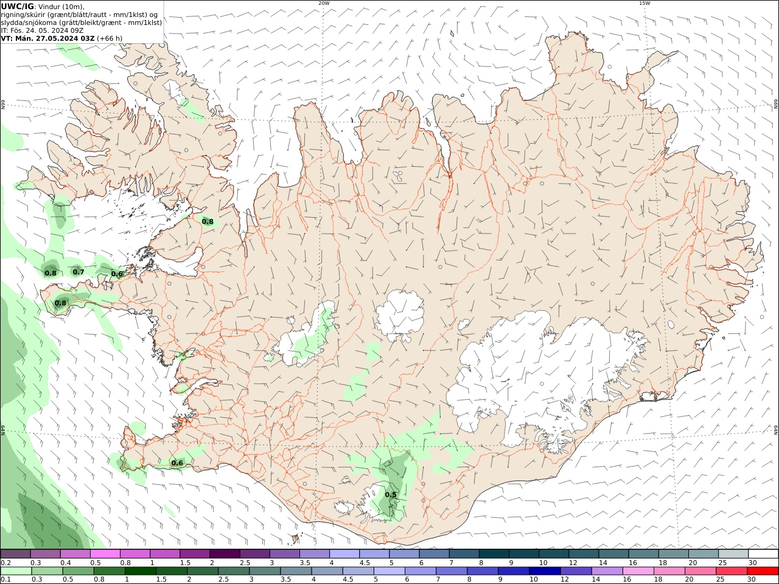
Task: Click the valid time 'VT: Mán. 27.05.2024 03Z'
Action: pyautogui.click(x=47, y=38)
